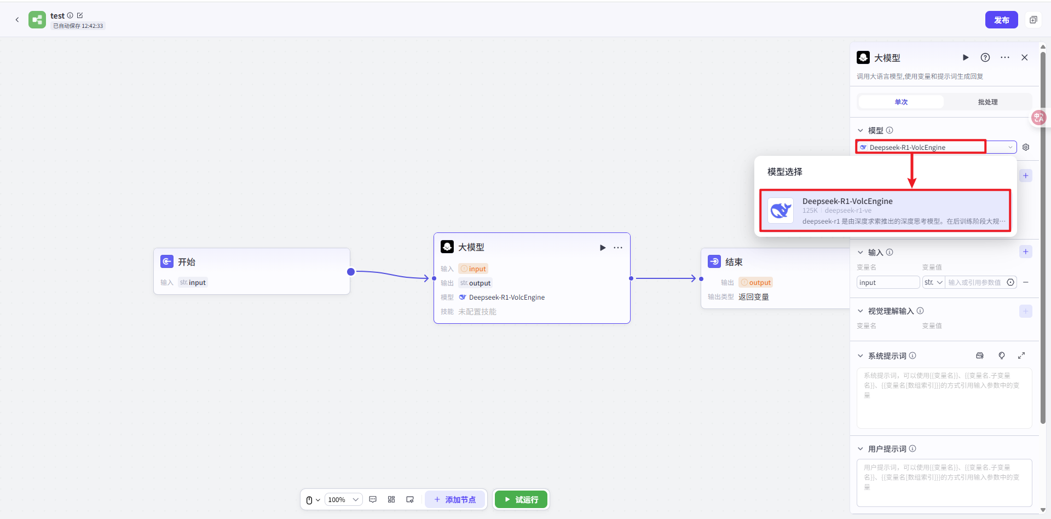Click the right panel vertical scrollbar
This screenshot has width=1051, height=519.
point(1043,238)
